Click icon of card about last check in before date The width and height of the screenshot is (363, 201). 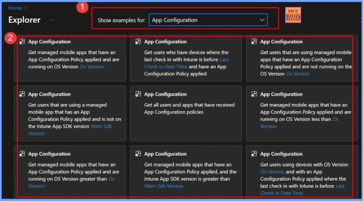coord(138,42)
